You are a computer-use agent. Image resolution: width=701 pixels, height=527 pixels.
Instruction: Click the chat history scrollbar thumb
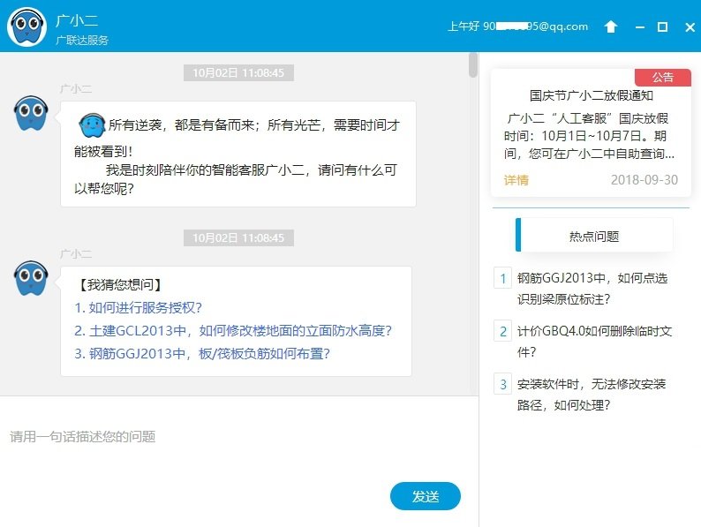point(473,65)
